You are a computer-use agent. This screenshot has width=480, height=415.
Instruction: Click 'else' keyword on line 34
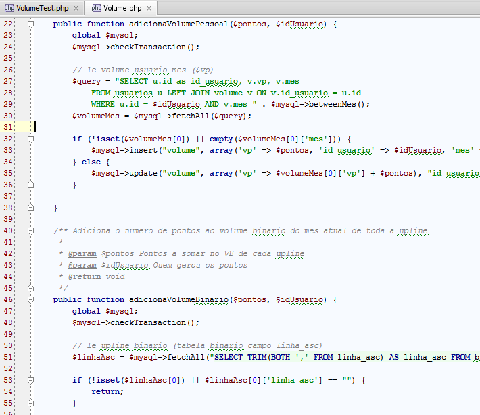pyautogui.click(x=91, y=162)
